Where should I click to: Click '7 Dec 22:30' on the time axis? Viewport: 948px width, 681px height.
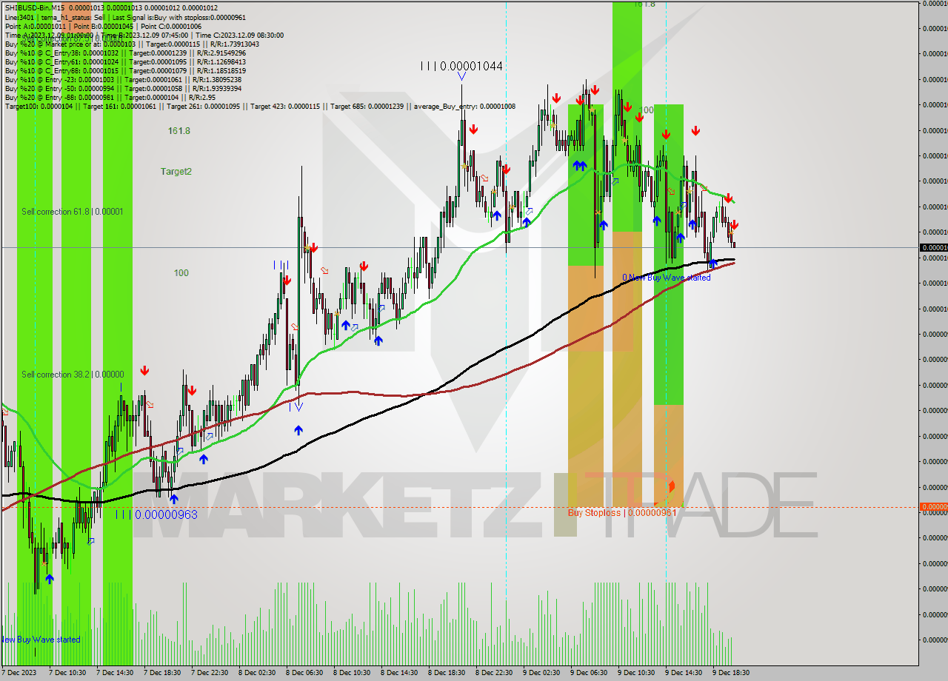[x=209, y=673]
